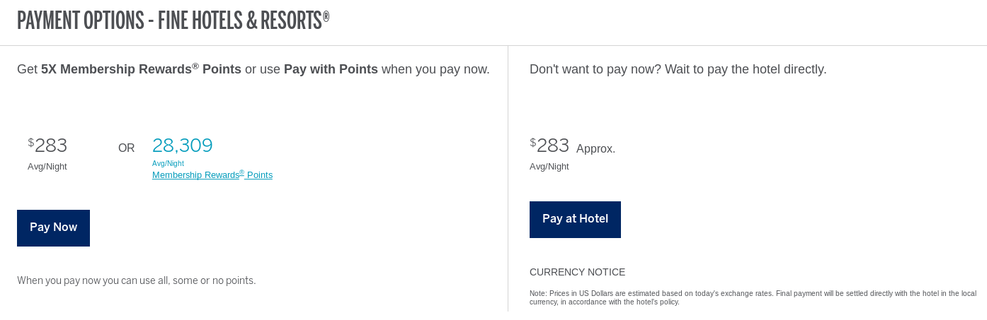Select the 28,309 points amount
The image size is (987, 320).
[182, 146]
